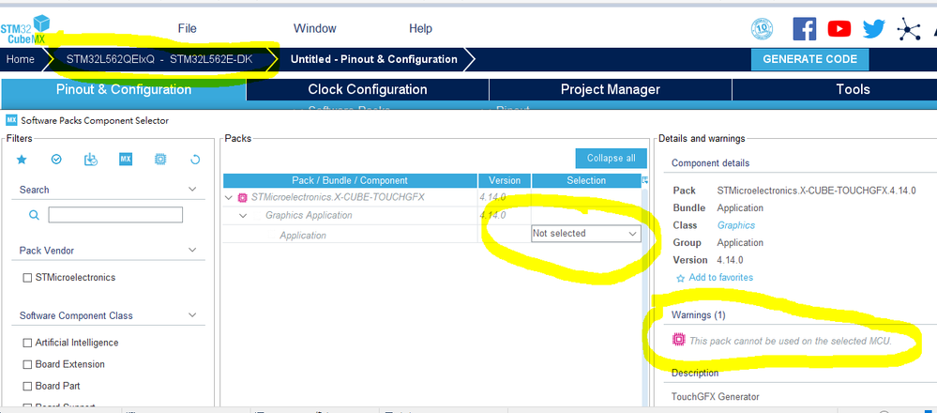This screenshot has height=413, width=937.
Task: Check the Artificial Intelligence checkbox
Action: (27, 343)
